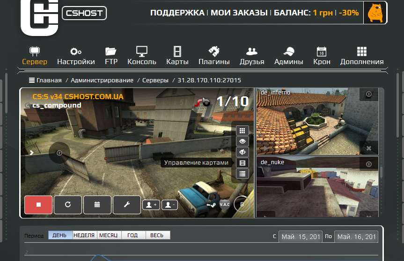Open МОИ ЗАКАЗЫ orders page
The width and height of the screenshot is (404, 261).
[x=239, y=13]
